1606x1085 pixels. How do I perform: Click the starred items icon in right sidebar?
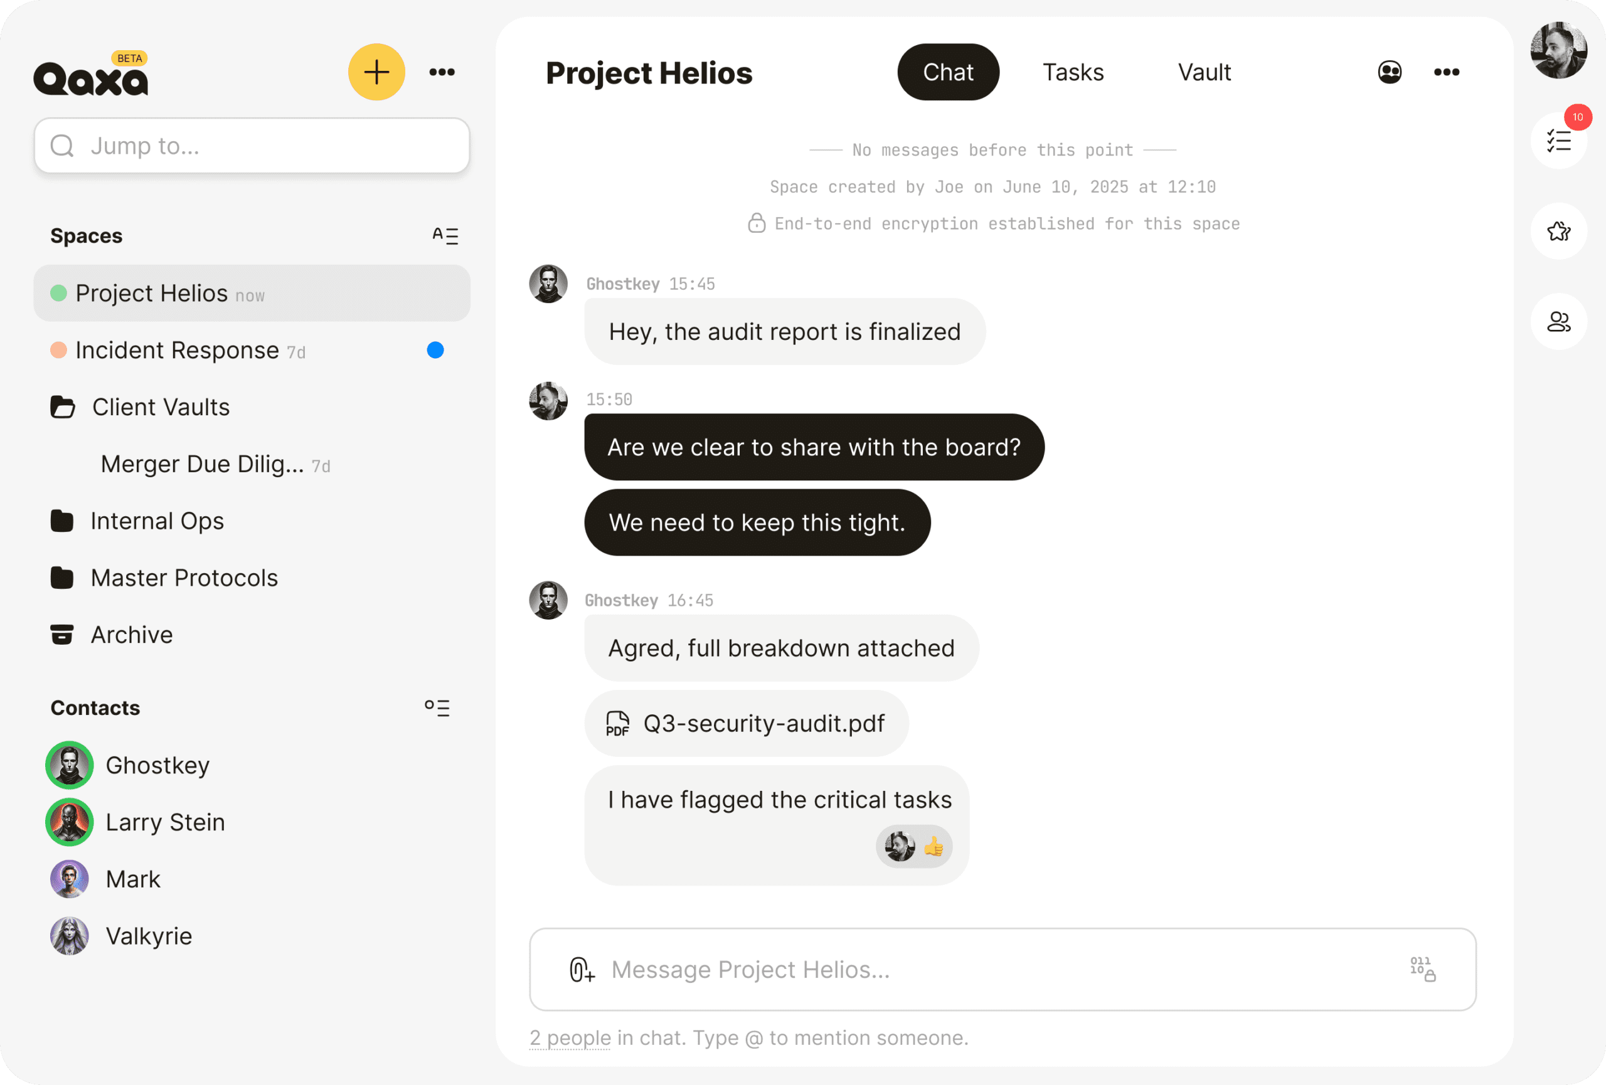(1558, 231)
